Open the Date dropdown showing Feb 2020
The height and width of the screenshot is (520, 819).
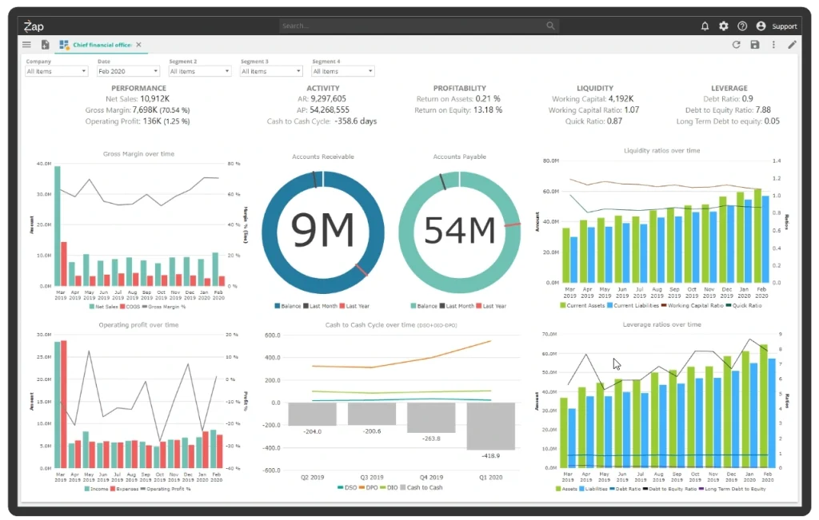(127, 71)
